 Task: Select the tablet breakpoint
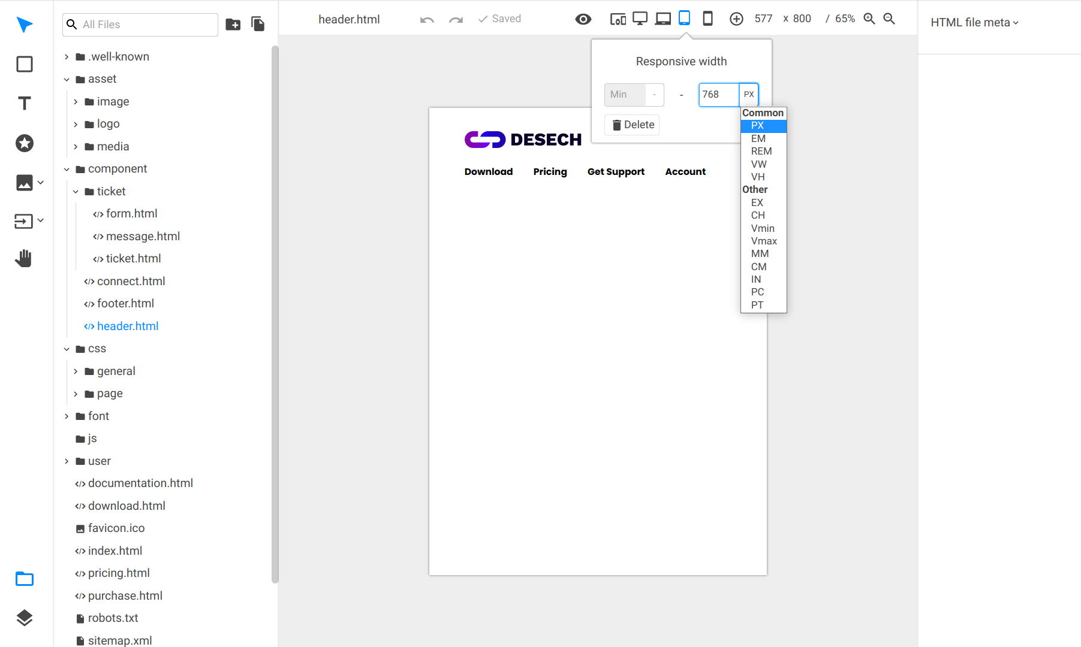pos(685,18)
